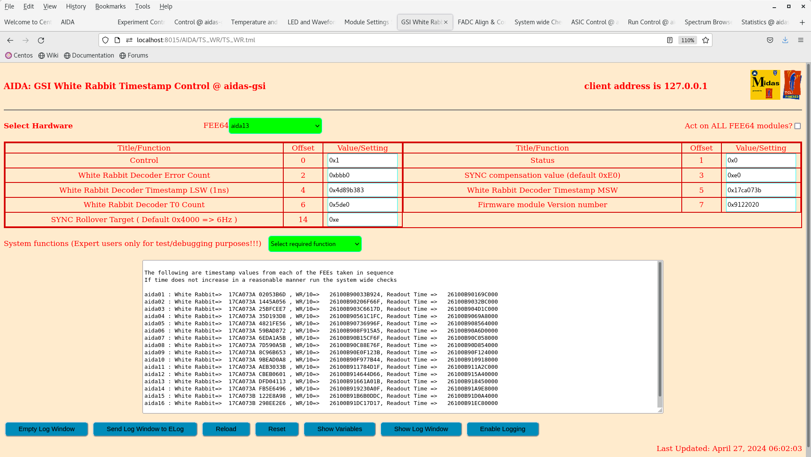Click the Reset button

tap(277, 429)
